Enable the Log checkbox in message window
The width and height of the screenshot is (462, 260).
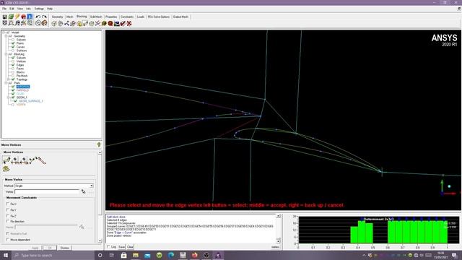[x=108, y=247]
